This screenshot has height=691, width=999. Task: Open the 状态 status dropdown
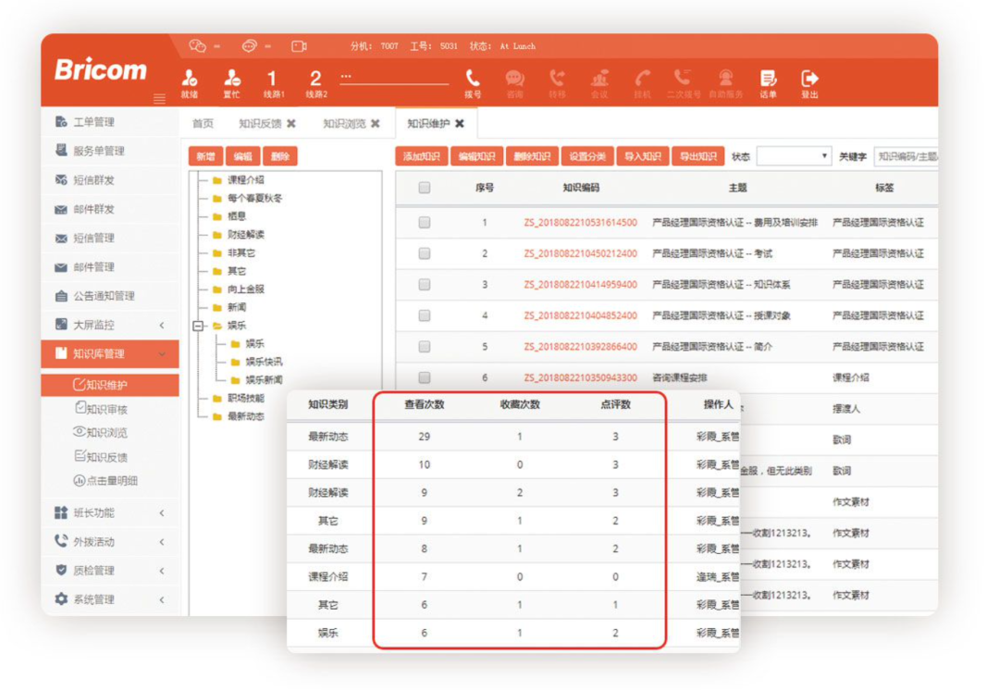click(x=794, y=156)
